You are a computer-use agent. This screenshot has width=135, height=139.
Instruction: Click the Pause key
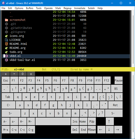tap(118, 80)
